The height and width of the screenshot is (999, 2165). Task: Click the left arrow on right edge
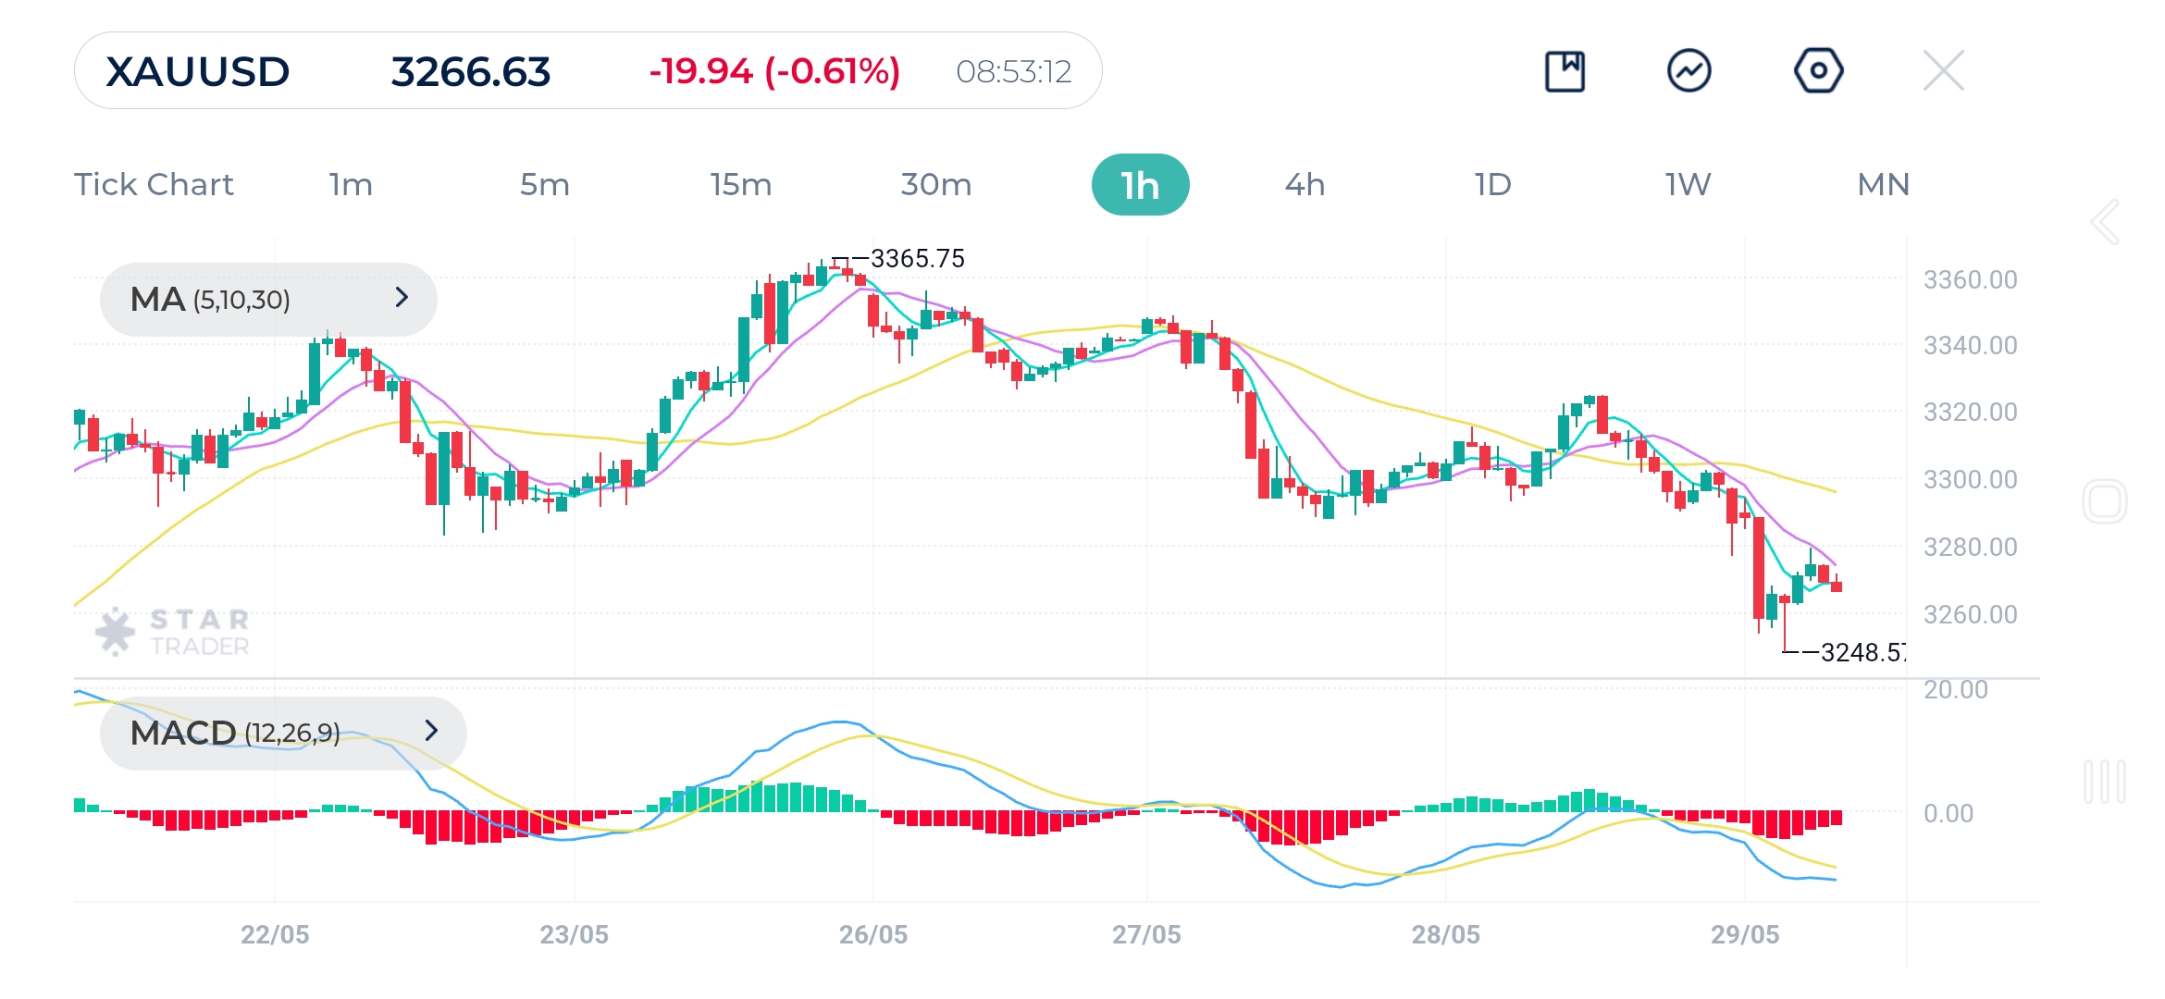tap(2105, 222)
